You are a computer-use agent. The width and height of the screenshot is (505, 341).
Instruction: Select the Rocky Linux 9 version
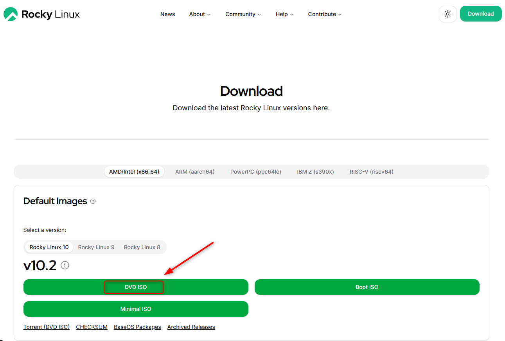[96, 247]
